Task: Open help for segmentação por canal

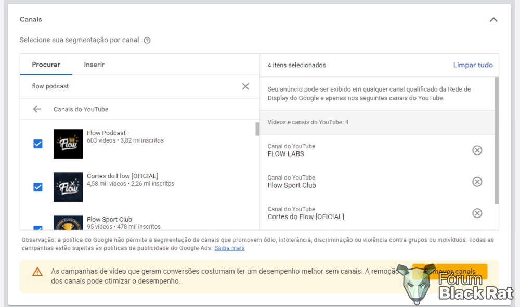Action: (147, 40)
